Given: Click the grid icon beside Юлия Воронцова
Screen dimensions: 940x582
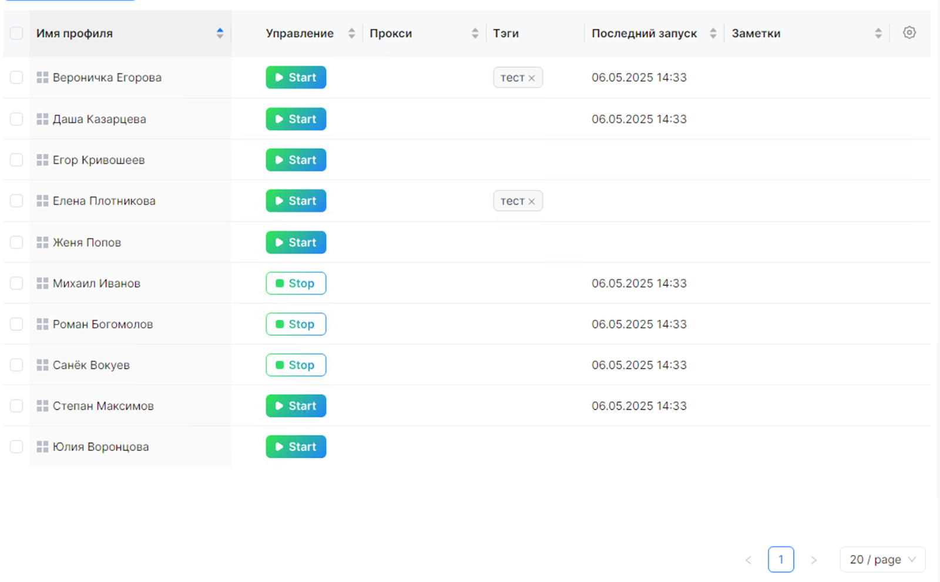Looking at the screenshot, I should (42, 447).
